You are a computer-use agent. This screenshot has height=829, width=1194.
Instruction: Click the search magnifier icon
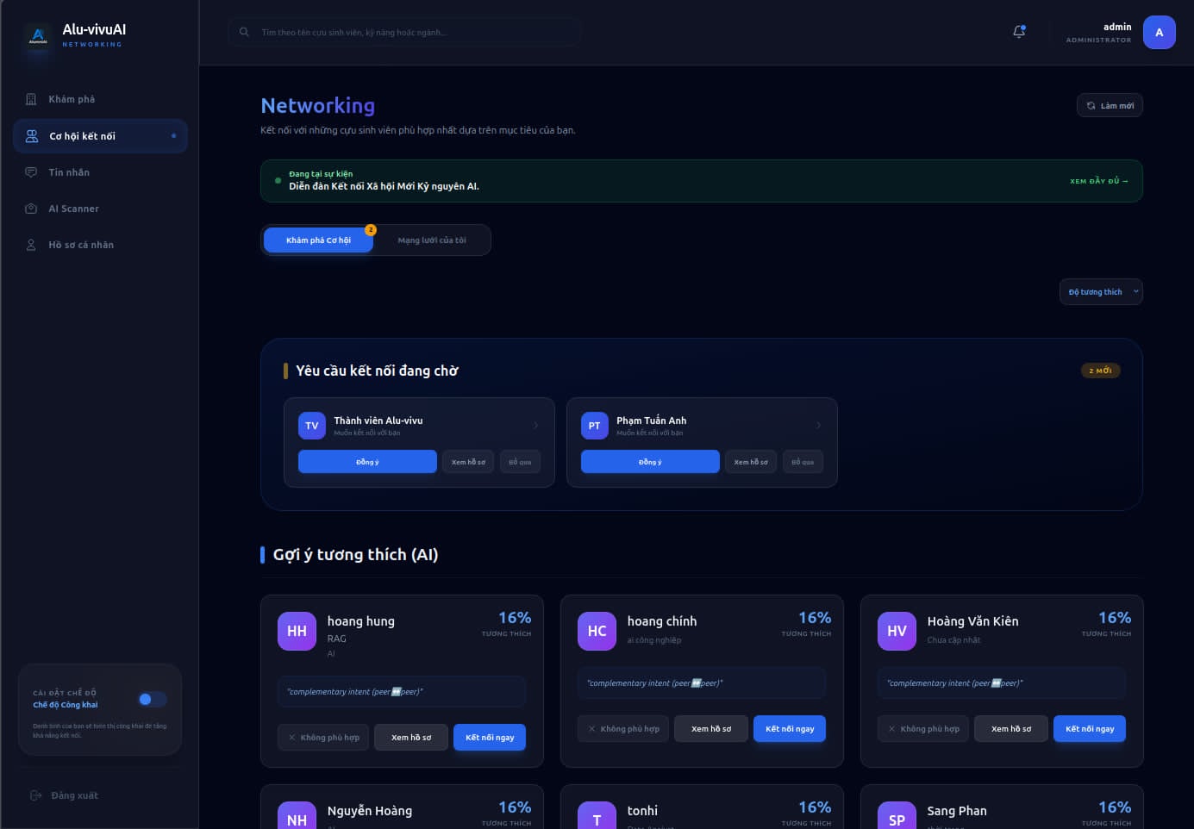click(244, 32)
